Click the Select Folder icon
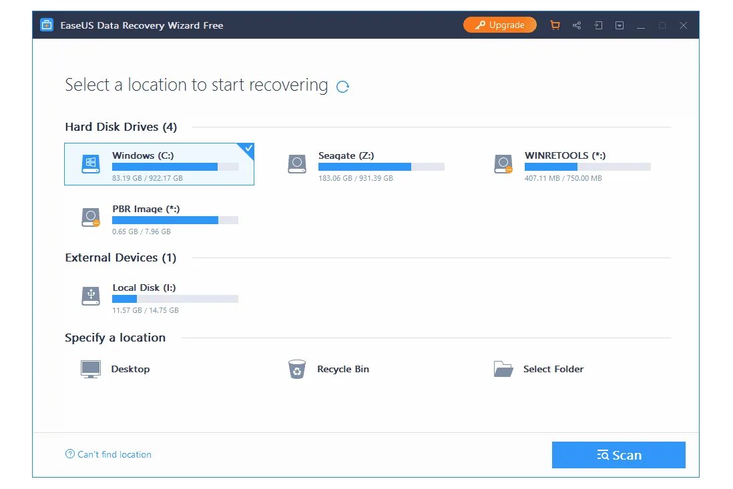Viewport: 733px width, 489px height. coord(503,369)
